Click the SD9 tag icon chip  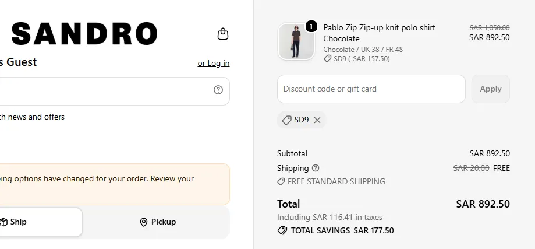point(286,120)
